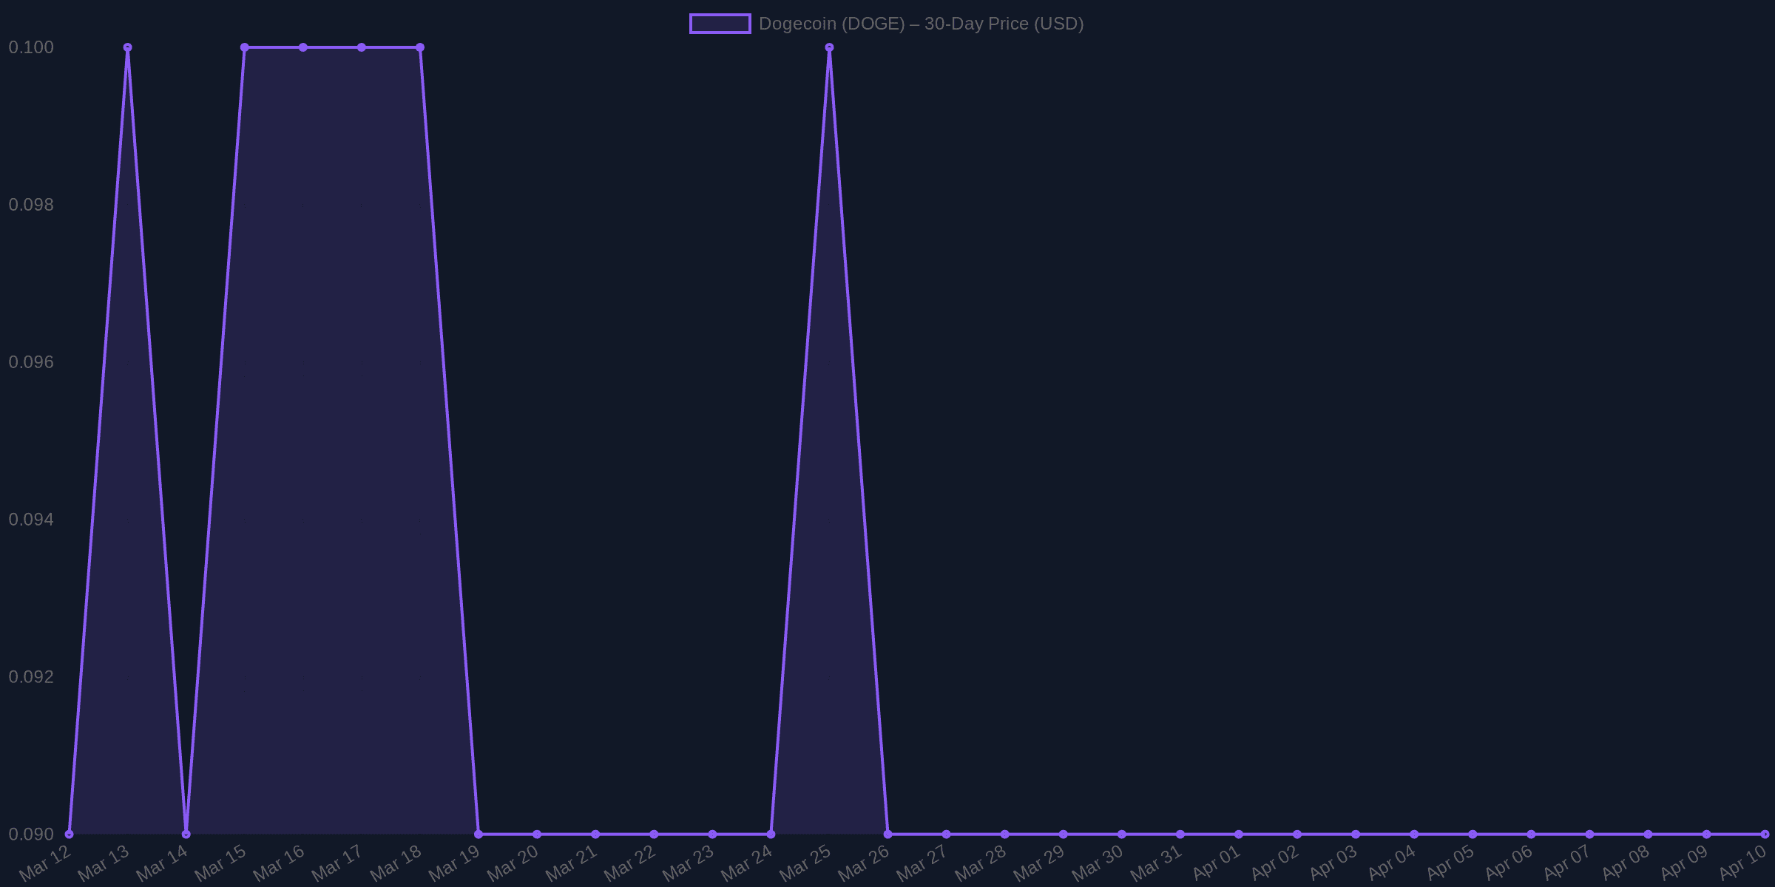
Task: Click the Dogecoin 30-Day Price legend label
Action: pos(921,24)
